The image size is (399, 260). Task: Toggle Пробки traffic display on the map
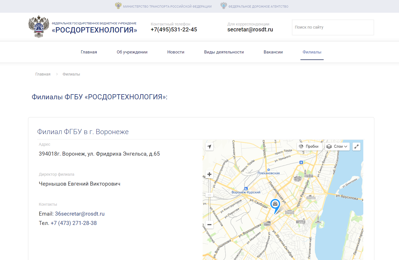[309, 146]
